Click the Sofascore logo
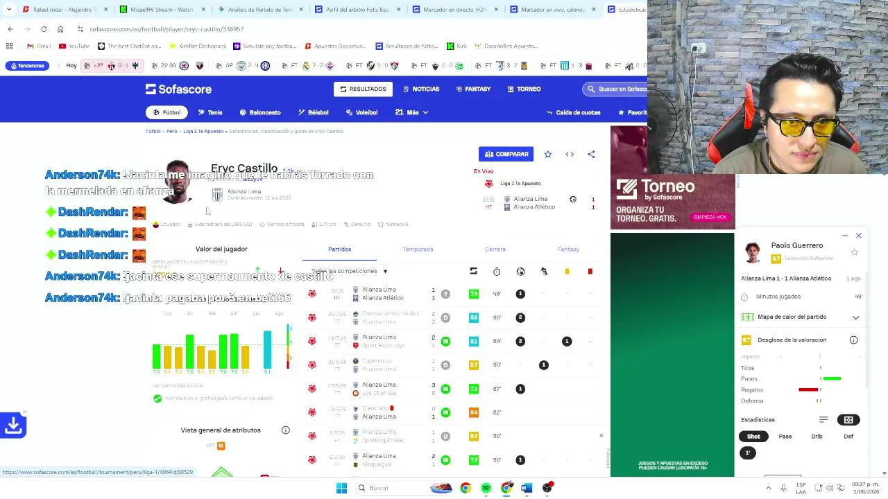 click(x=178, y=89)
